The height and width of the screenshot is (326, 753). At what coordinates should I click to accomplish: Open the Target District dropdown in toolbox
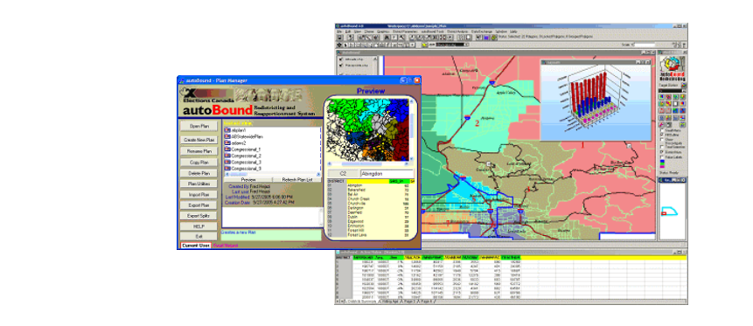pos(684,91)
